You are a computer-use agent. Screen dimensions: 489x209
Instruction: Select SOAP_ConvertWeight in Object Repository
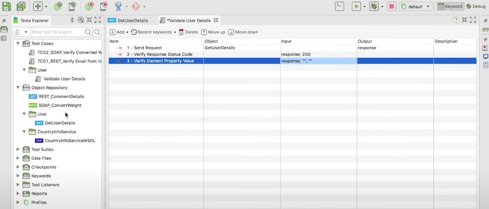pyautogui.click(x=60, y=105)
